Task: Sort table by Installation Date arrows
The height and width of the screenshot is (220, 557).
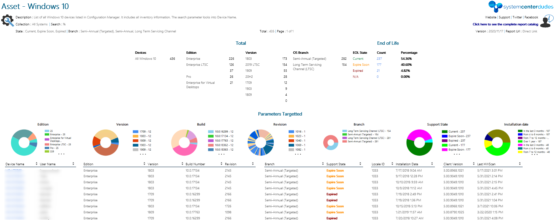Action: coord(432,164)
